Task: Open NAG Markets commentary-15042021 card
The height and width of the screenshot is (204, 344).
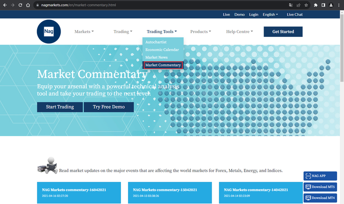Action: click(170, 192)
